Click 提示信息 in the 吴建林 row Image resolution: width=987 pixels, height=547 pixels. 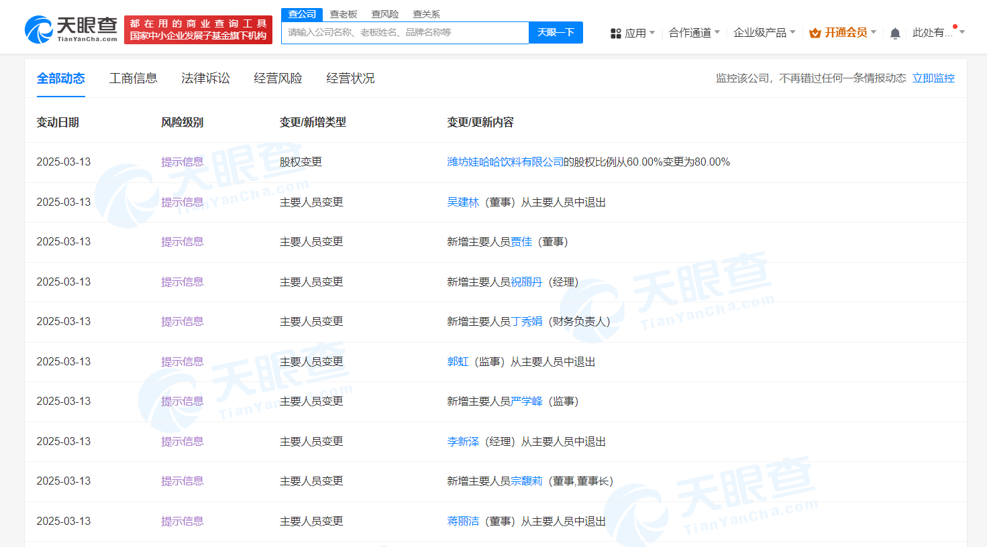[x=183, y=202]
